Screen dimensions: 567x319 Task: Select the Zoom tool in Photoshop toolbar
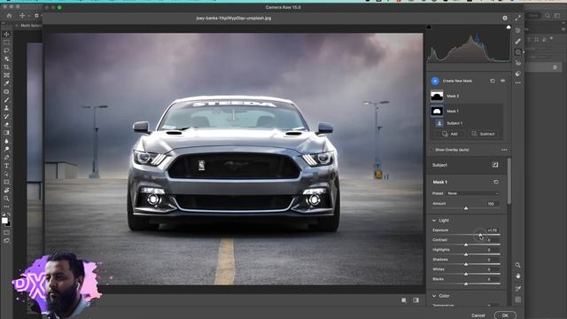pyautogui.click(x=6, y=198)
